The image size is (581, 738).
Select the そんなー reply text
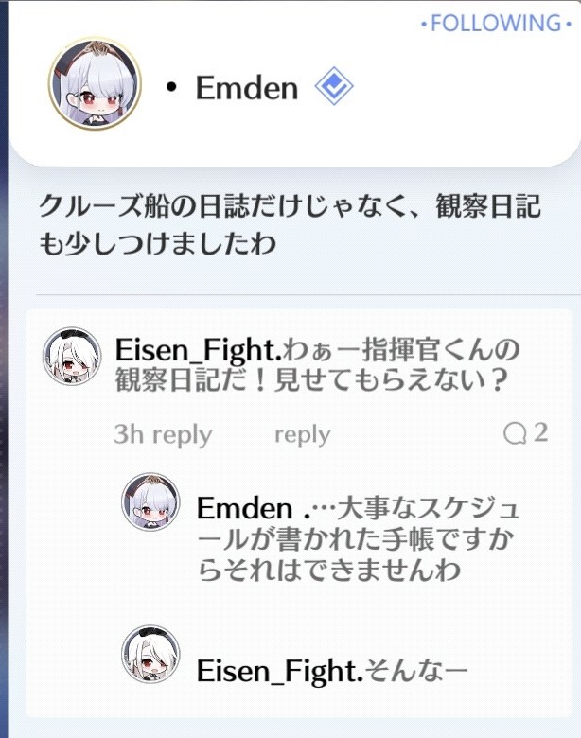pos(416,671)
